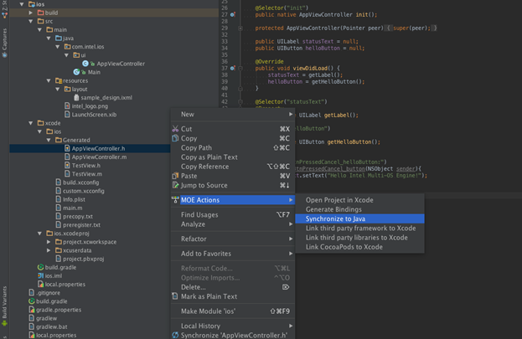Select Info.plist in project tree

point(74,199)
